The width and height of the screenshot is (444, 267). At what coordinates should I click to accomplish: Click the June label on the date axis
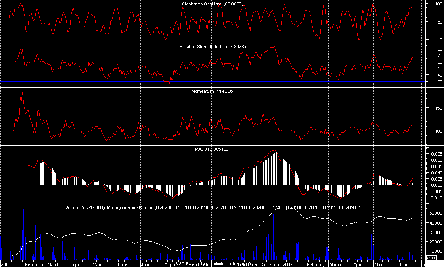click(x=121, y=264)
